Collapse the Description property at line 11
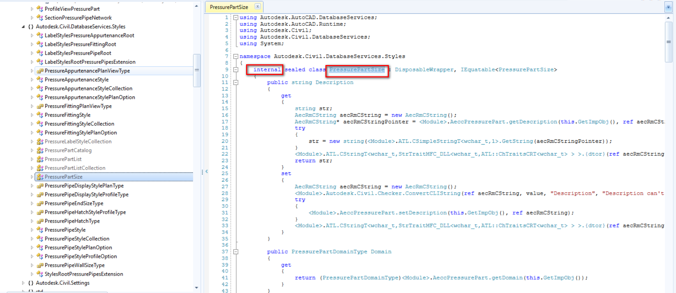 tap(235, 82)
